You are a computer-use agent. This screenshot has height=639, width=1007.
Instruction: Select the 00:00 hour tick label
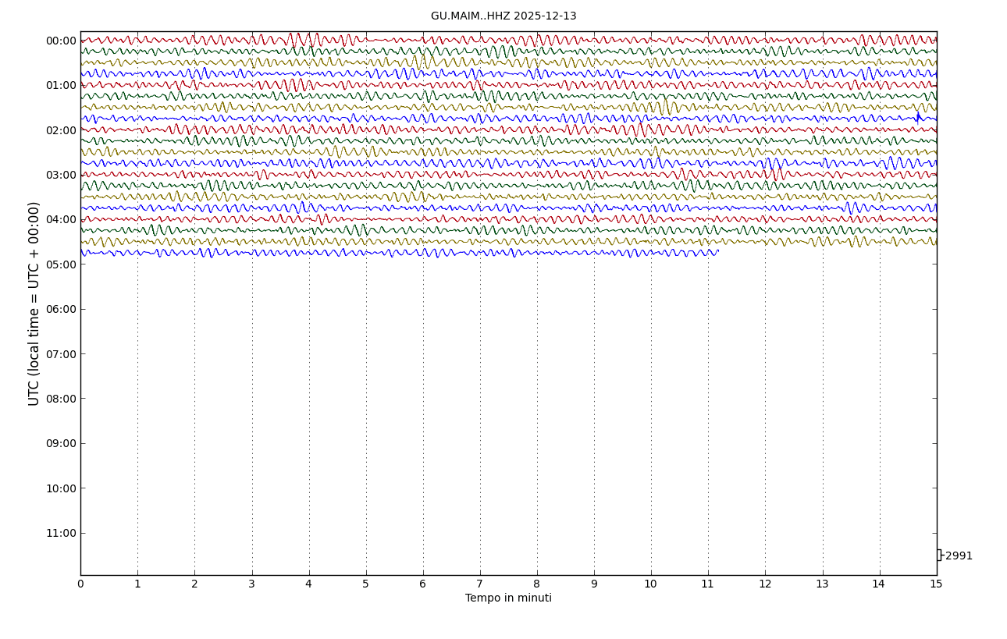tap(61, 41)
